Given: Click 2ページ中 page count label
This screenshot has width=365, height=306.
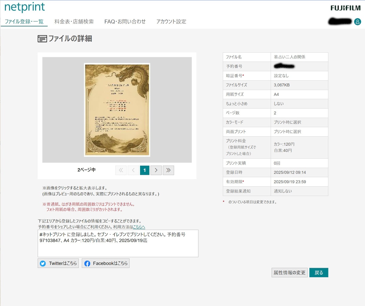Looking at the screenshot, I should pyautogui.click(x=86, y=170).
